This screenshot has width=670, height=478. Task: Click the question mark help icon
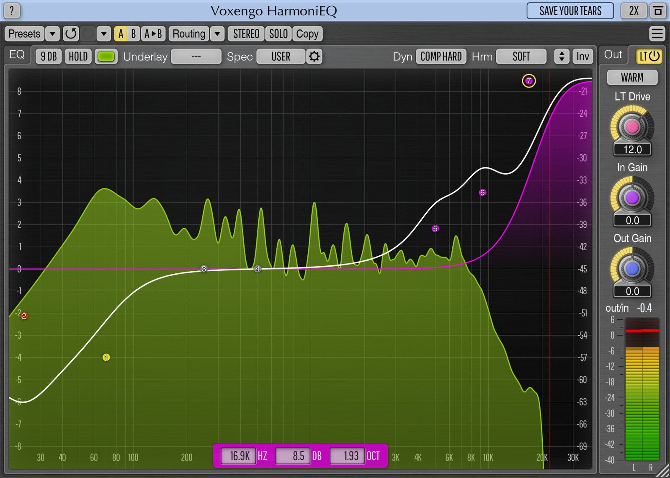click(x=12, y=11)
